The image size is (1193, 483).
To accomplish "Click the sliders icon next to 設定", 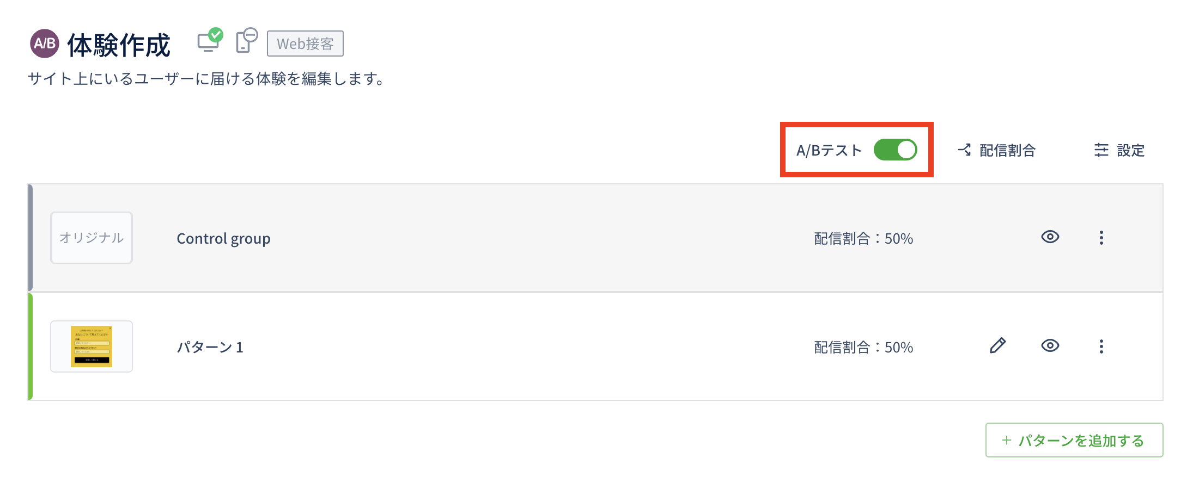I will (x=1101, y=150).
